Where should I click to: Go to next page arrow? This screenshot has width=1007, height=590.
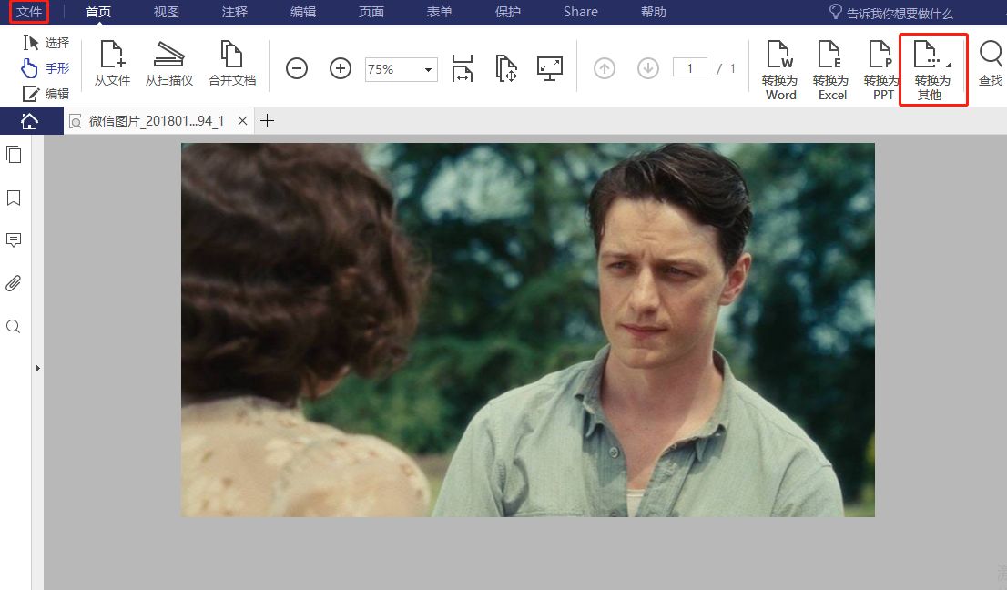click(648, 68)
